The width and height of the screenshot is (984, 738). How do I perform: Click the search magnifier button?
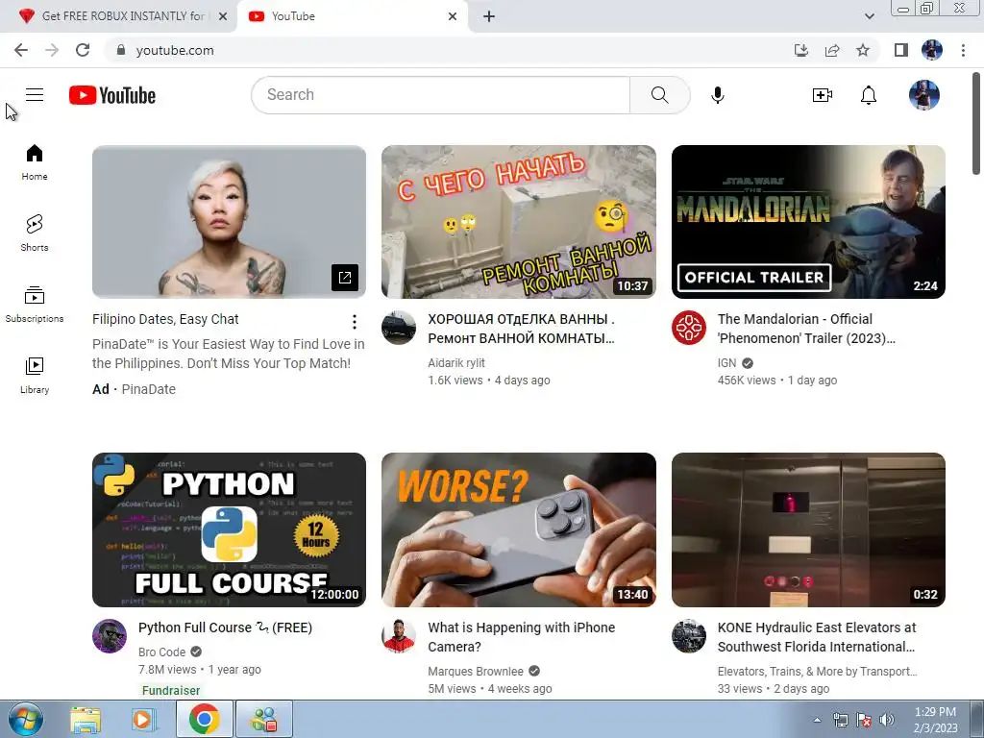(x=659, y=95)
